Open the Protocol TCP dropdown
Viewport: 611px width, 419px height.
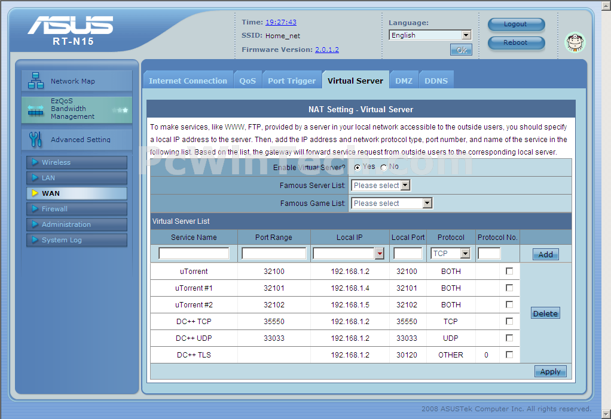click(x=451, y=254)
